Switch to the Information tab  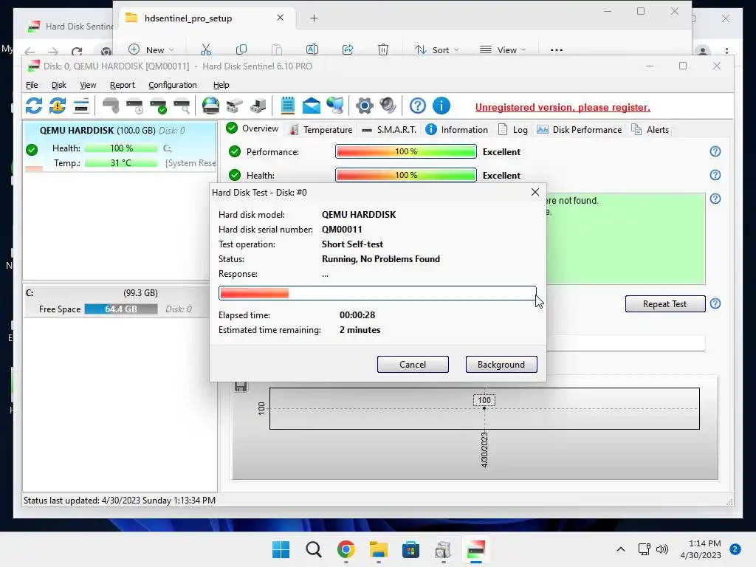click(457, 130)
